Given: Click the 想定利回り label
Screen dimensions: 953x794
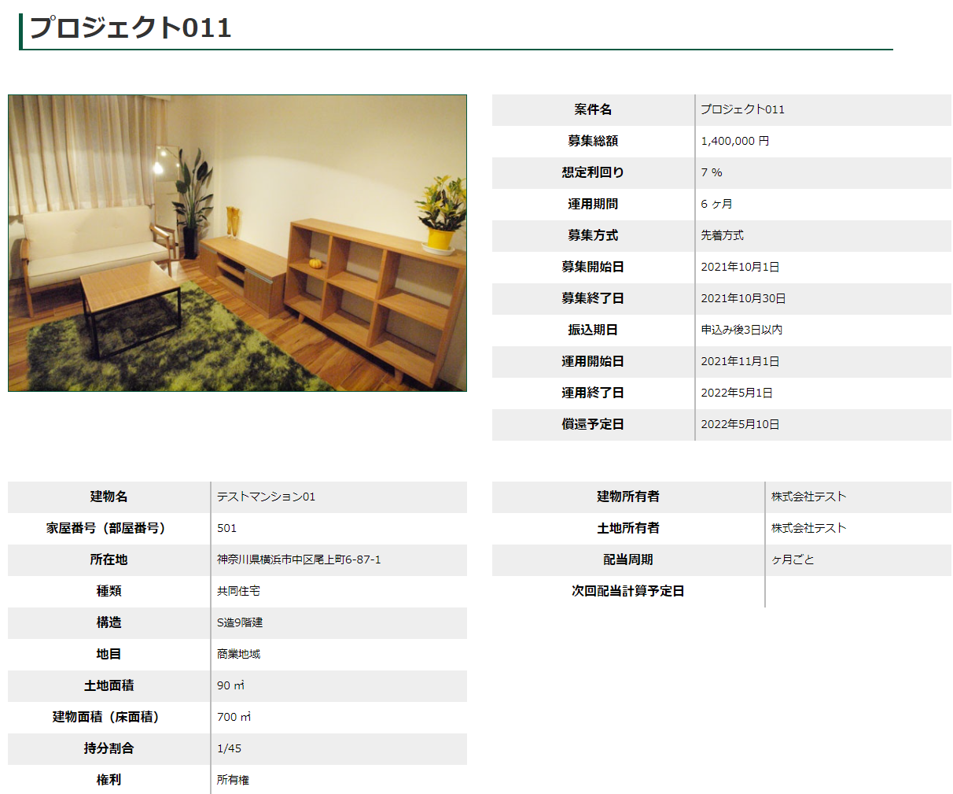Looking at the screenshot, I should pos(593,172).
